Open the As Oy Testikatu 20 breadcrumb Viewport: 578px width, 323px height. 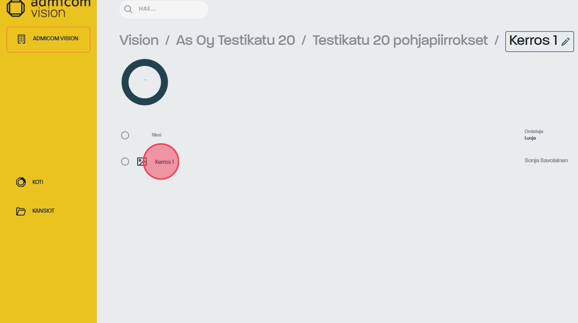(235, 40)
